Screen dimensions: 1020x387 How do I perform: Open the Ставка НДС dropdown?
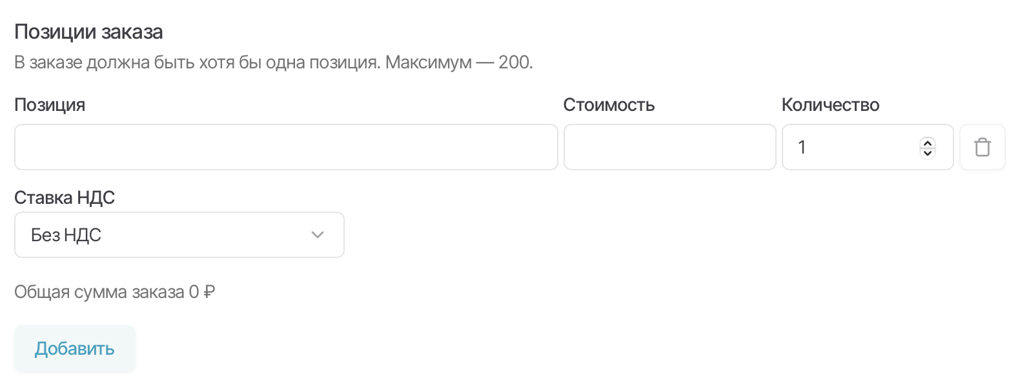point(179,235)
